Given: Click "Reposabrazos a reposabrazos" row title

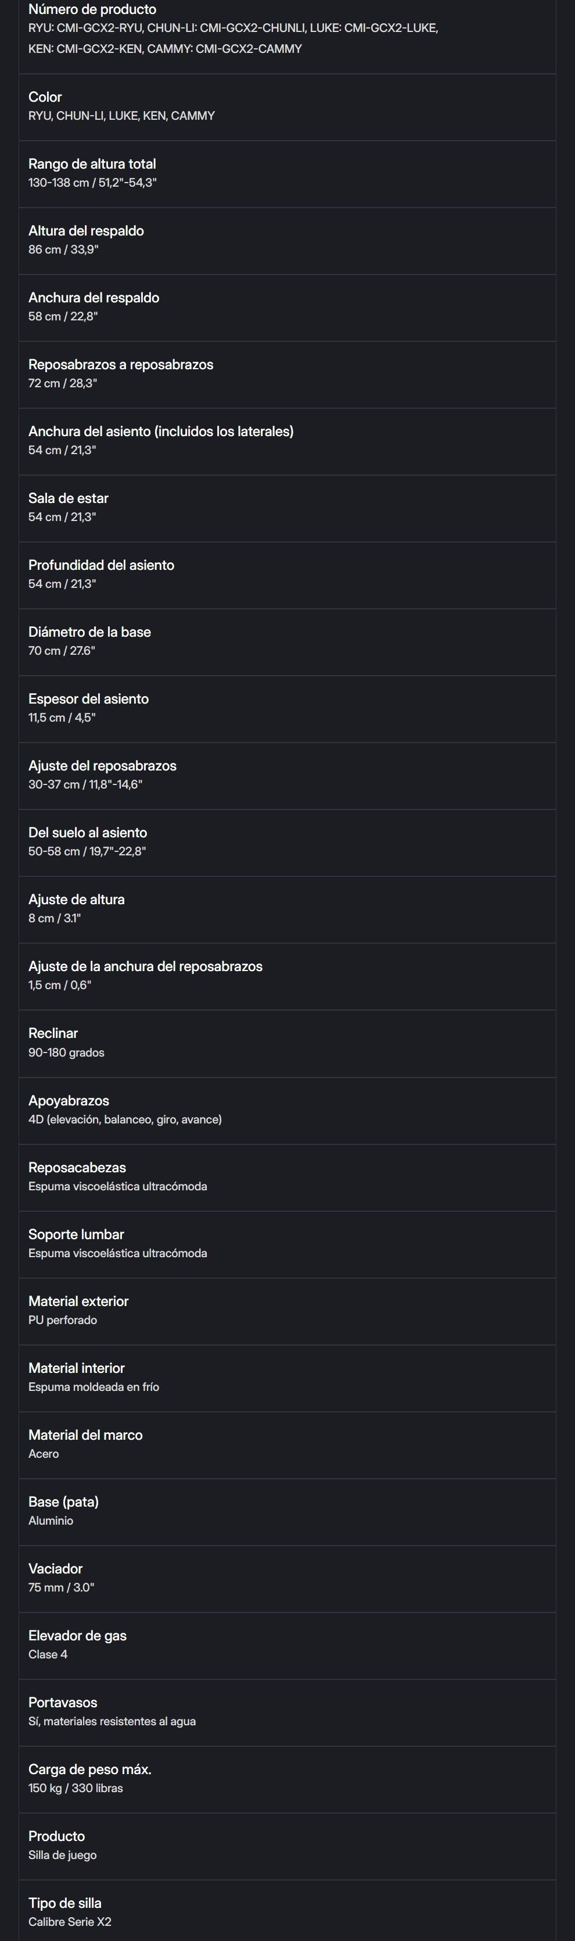Looking at the screenshot, I should pos(120,365).
